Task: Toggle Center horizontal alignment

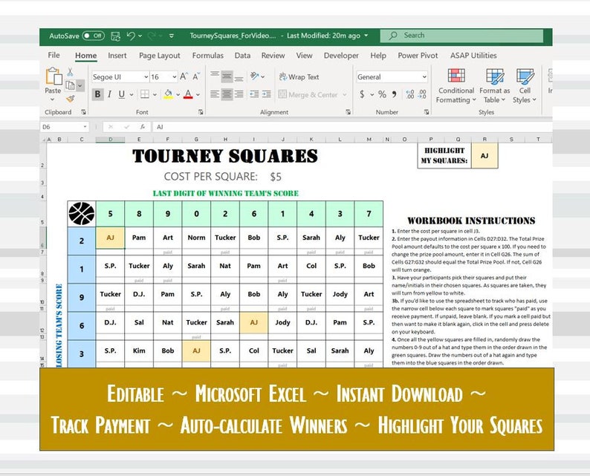Action: tap(227, 94)
